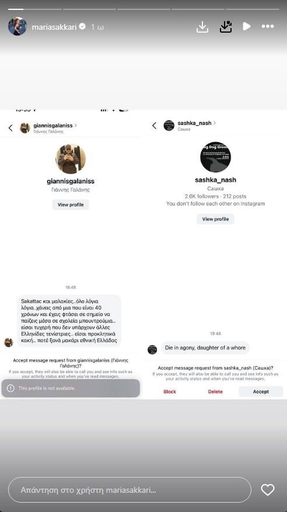Click the download all stories icon

click(226, 27)
